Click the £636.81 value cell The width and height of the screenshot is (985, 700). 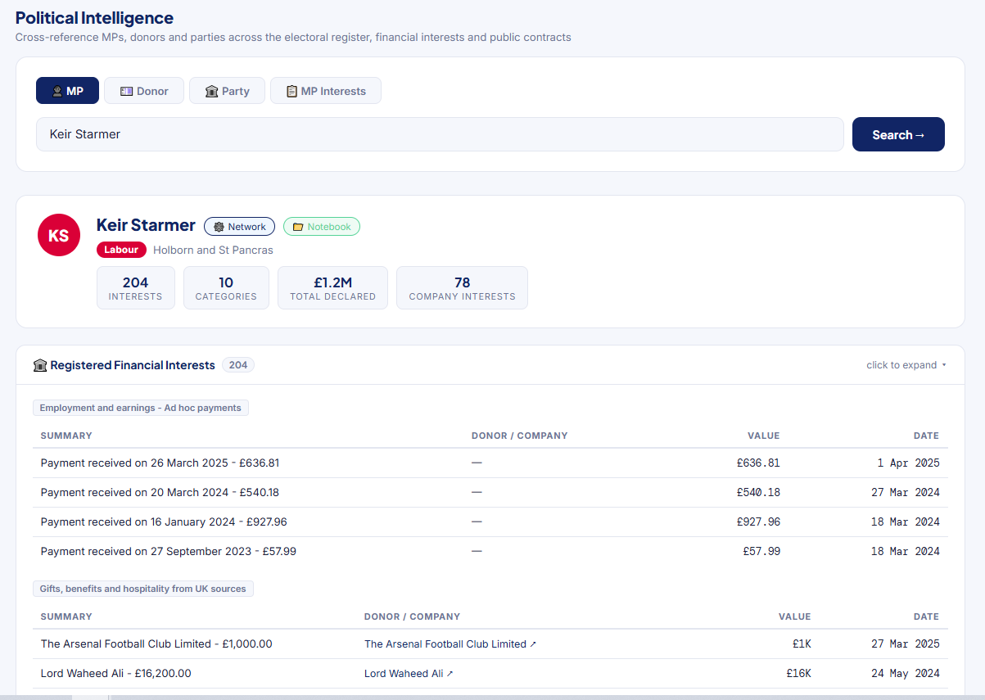click(x=758, y=463)
